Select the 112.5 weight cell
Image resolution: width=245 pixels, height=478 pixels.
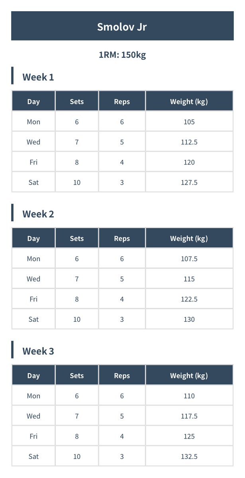pyautogui.click(x=189, y=142)
